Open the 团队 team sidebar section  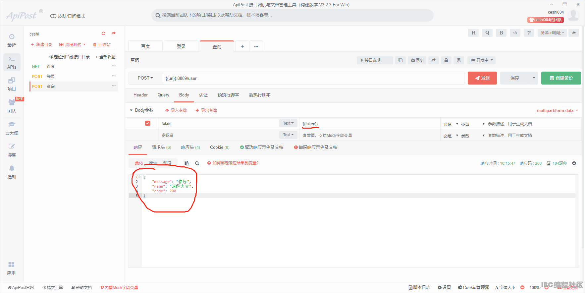pos(12,106)
